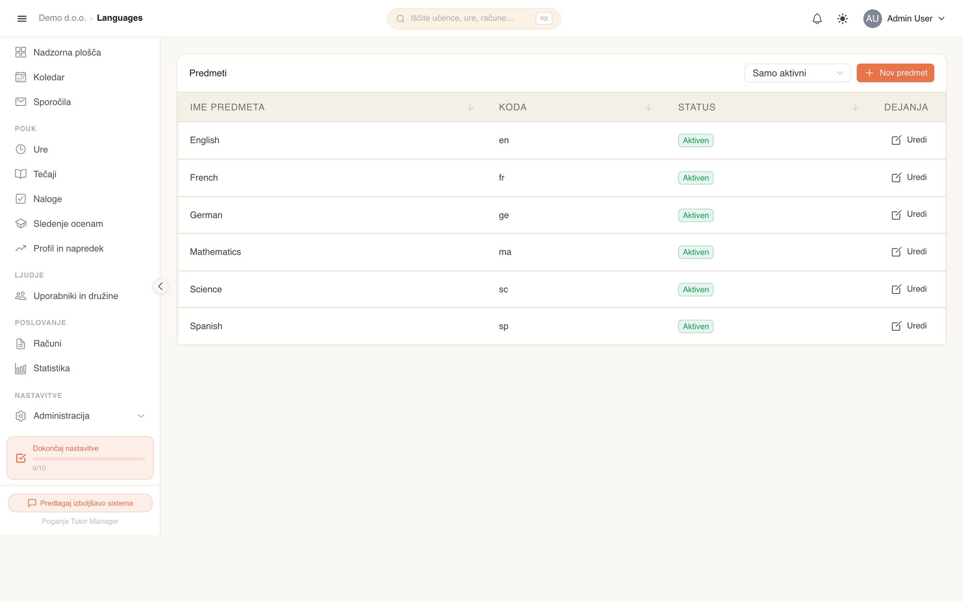The height and width of the screenshot is (602, 963).
Task: Sort by Status column arrow
Action: pos(855,107)
